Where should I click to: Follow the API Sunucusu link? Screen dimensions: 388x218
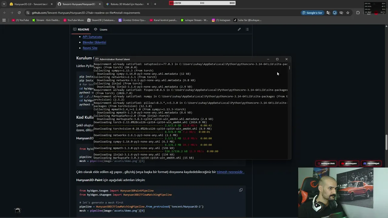coord(92,37)
